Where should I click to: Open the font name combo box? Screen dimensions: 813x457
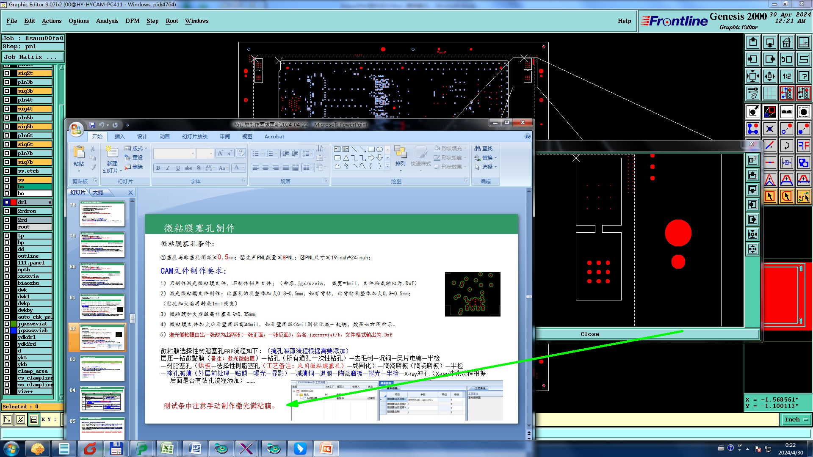pyautogui.click(x=174, y=154)
